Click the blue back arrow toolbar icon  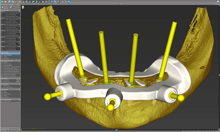(x=2, y=2)
